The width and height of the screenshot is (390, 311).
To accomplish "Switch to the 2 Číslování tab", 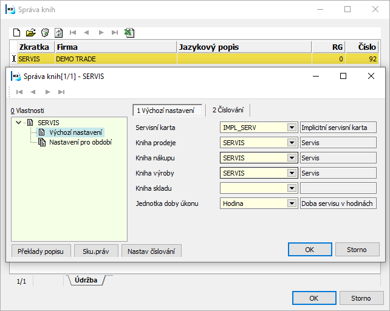I will coord(228,110).
